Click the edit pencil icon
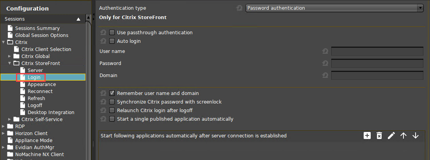This screenshot has height=160, width=430. click(391, 135)
